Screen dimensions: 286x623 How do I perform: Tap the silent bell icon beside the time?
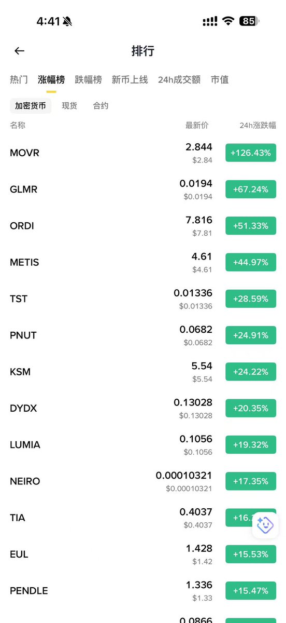click(x=67, y=21)
